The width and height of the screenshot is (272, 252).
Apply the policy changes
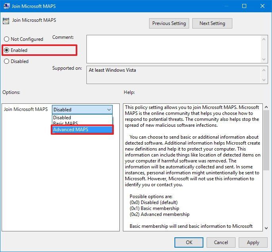tap(253, 242)
